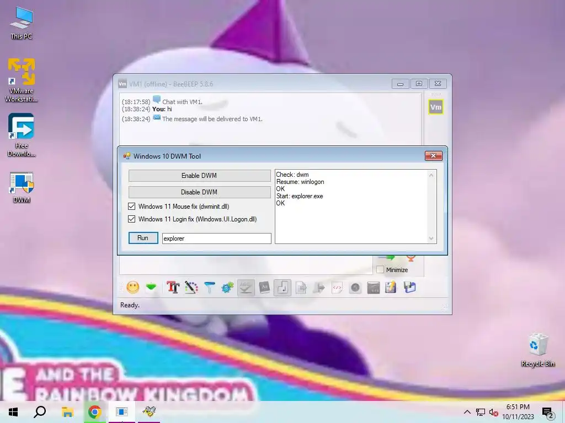
Task: Click "Chat with VM1." chat line
Action: (182, 102)
